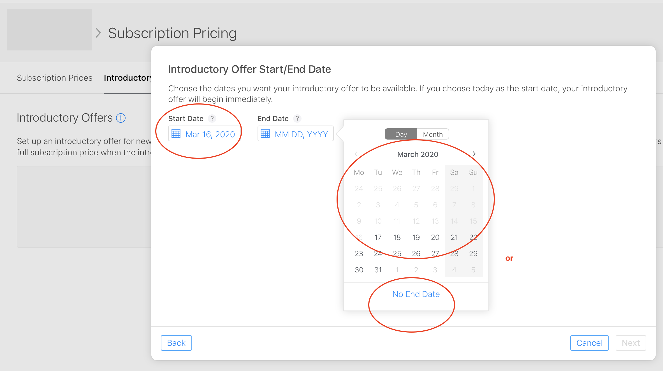Switch calendar to Day view
The width and height of the screenshot is (663, 371).
(401, 134)
